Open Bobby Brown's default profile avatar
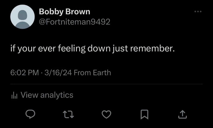Screen dimensions: 213x128 [x=23, y=17]
